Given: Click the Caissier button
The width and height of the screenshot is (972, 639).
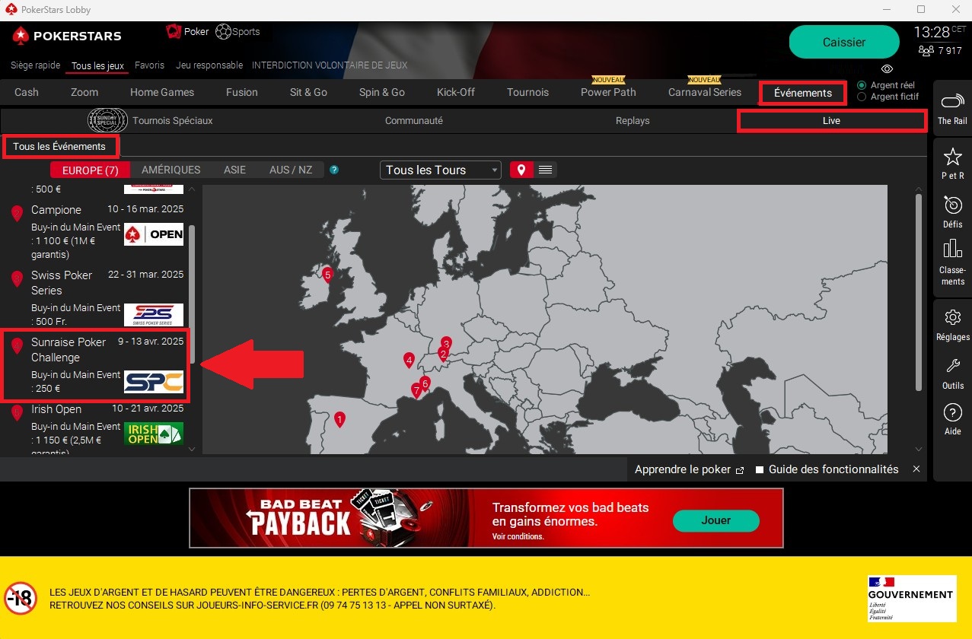Looking at the screenshot, I should pyautogui.click(x=844, y=43).
